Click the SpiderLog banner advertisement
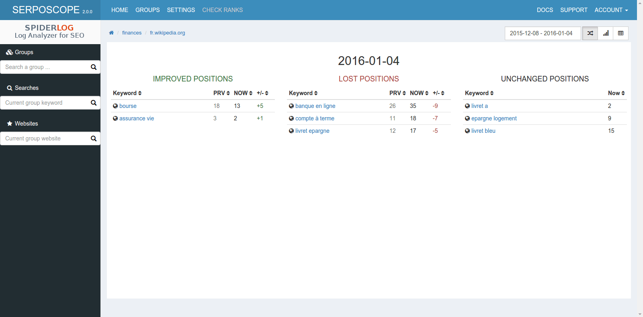643x317 pixels. pyautogui.click(x=50, y=32)
